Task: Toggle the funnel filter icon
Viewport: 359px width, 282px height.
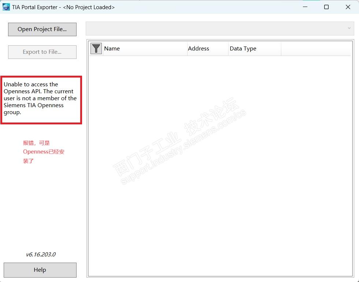Action: point(96,48)
